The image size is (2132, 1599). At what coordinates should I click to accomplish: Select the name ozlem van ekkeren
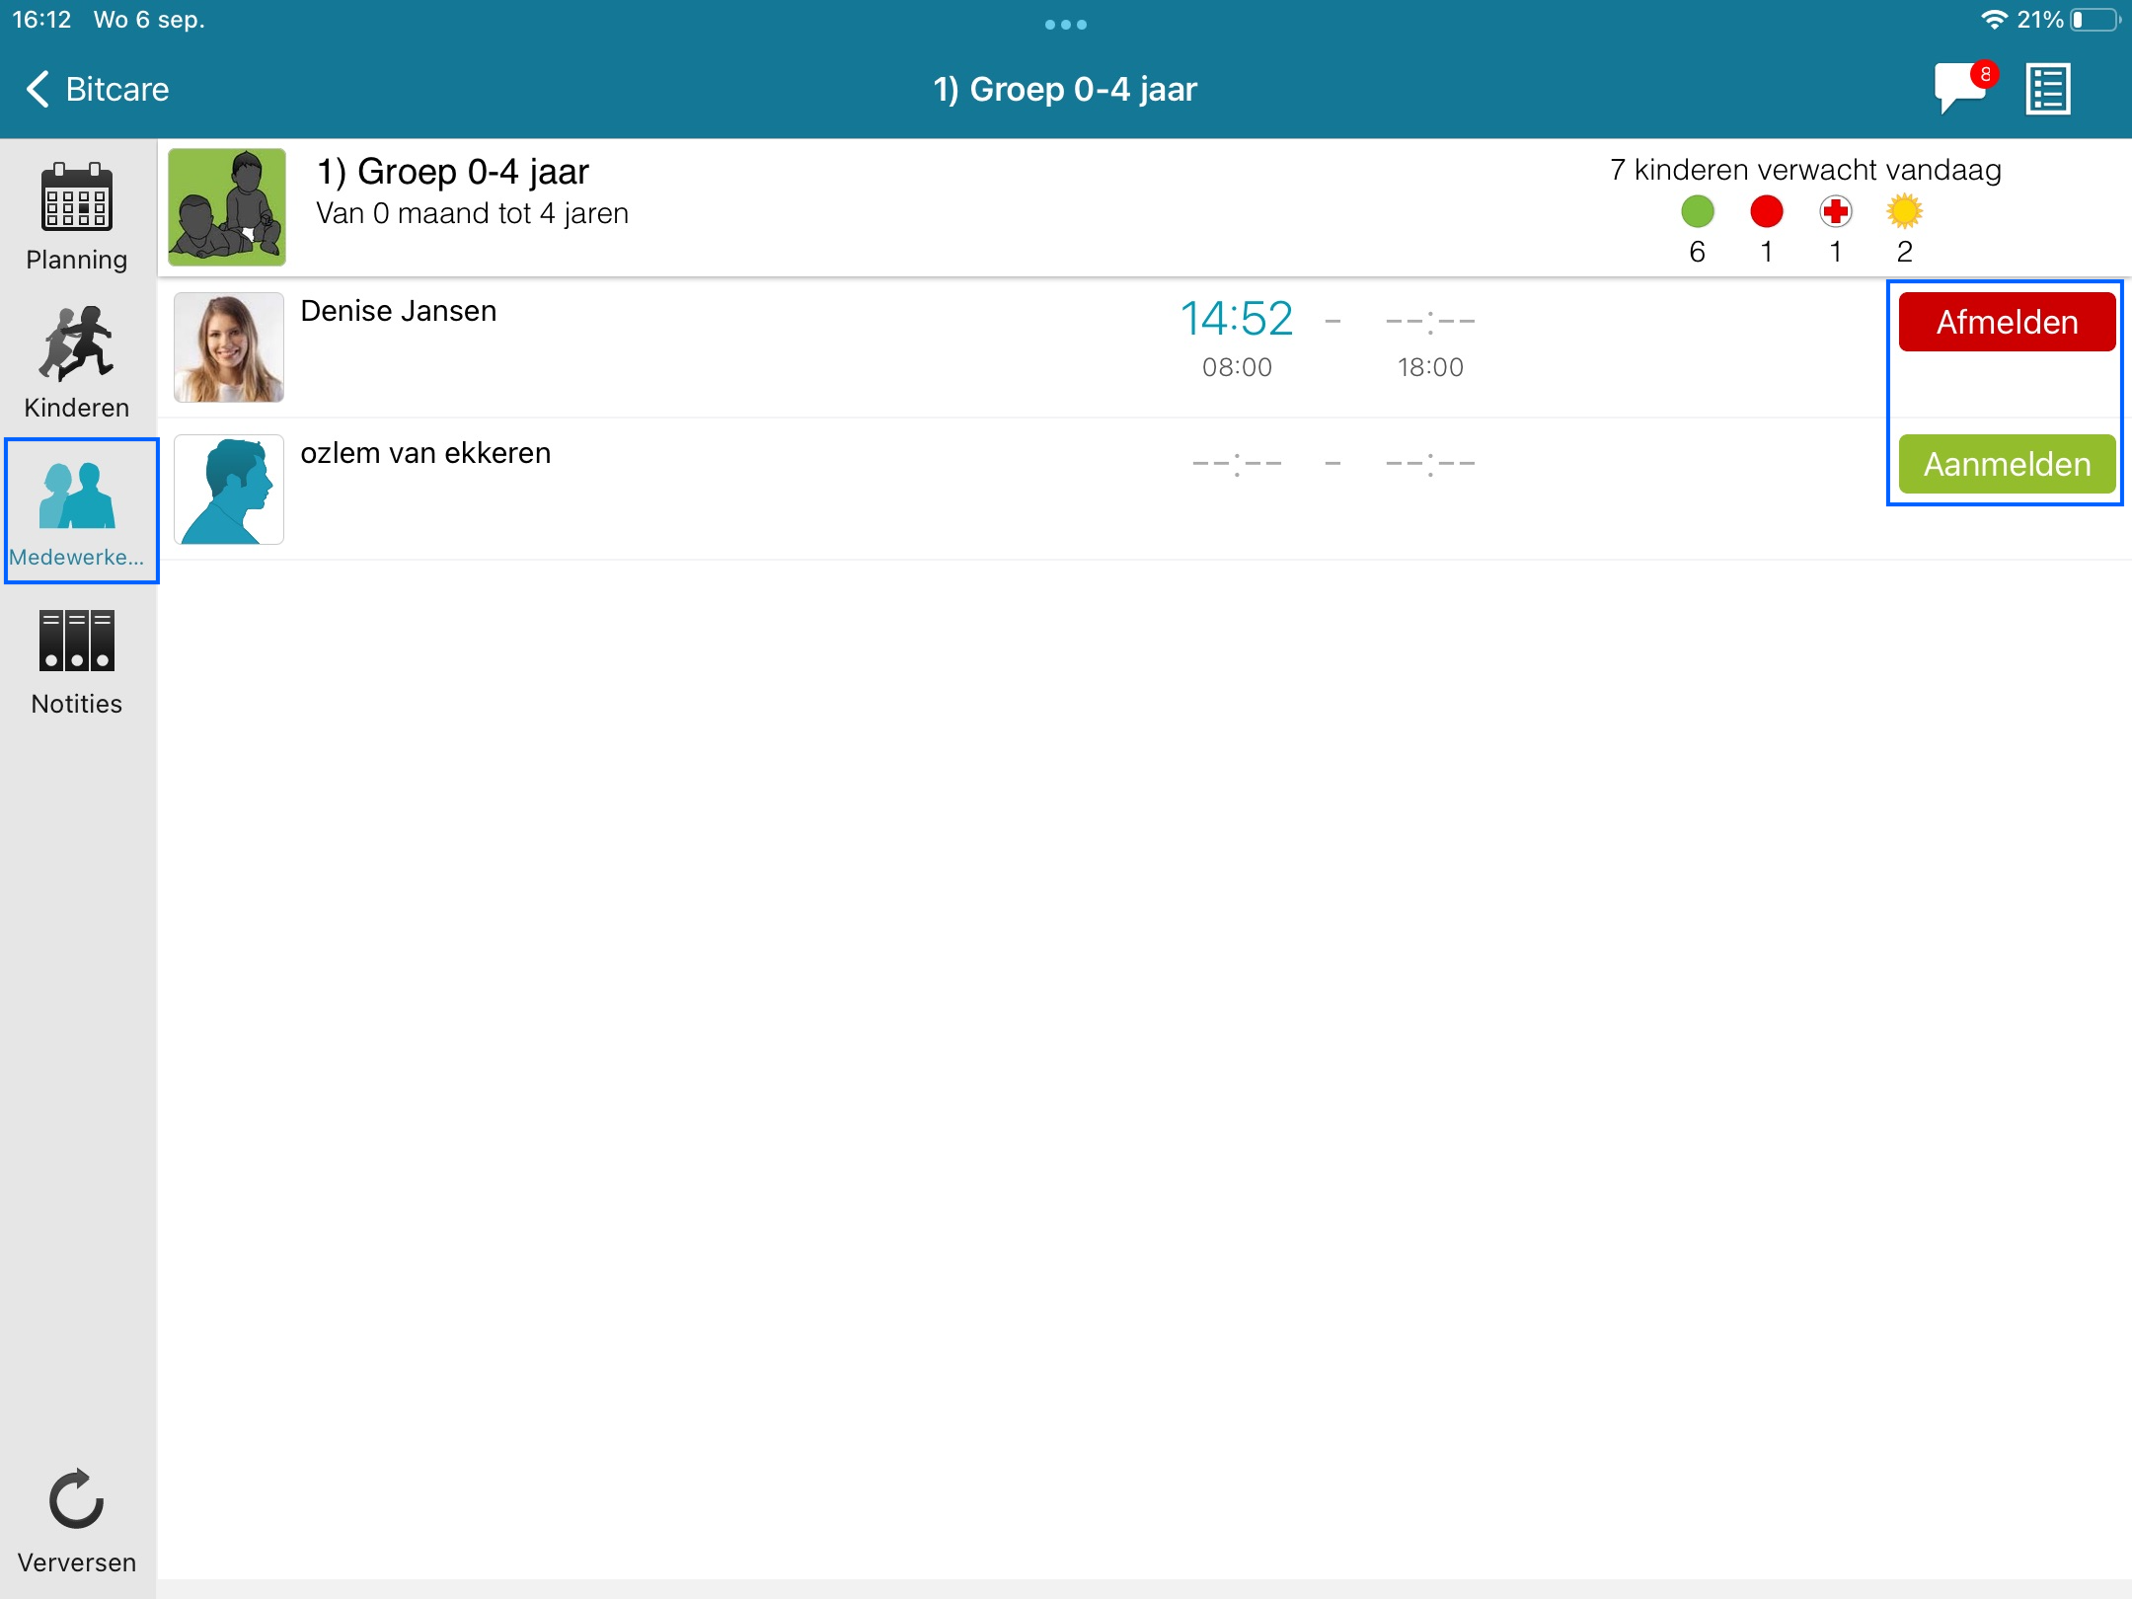[x=425, y=453]
